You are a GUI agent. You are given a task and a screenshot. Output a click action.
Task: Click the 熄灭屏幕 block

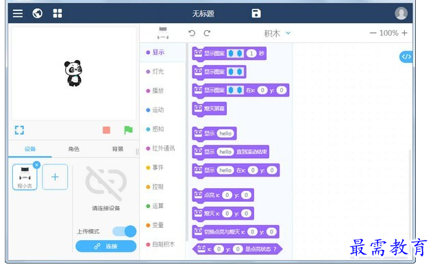pos(210,109)
